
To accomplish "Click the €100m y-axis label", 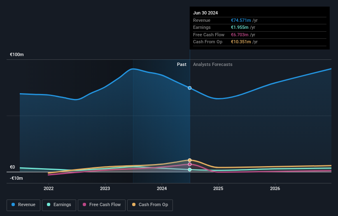I will click(17, 54).
